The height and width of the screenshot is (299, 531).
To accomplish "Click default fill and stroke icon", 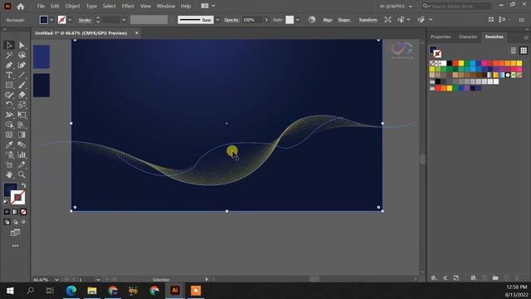I will pos(6,202).
